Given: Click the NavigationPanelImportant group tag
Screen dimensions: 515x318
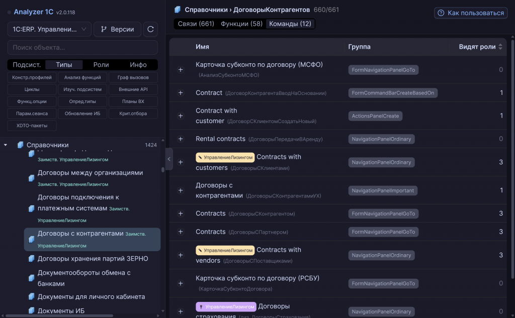Looking at the screenshot, I should tap(383, 191).
